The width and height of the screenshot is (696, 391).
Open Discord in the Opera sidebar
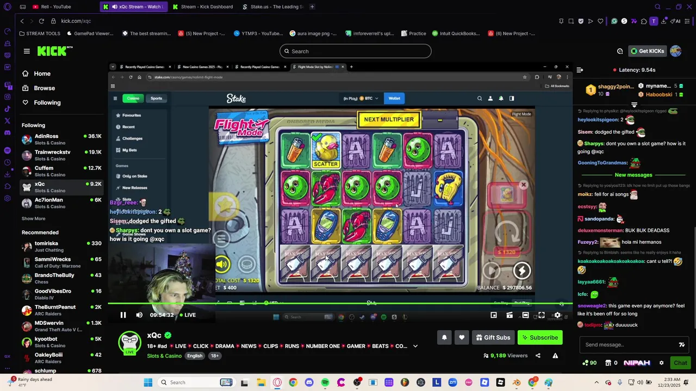click(7, 133)
